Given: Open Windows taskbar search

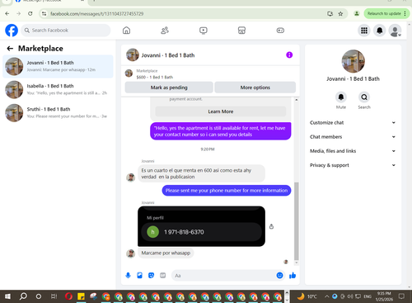Looking at the screenshot, I should click(23, 296).
